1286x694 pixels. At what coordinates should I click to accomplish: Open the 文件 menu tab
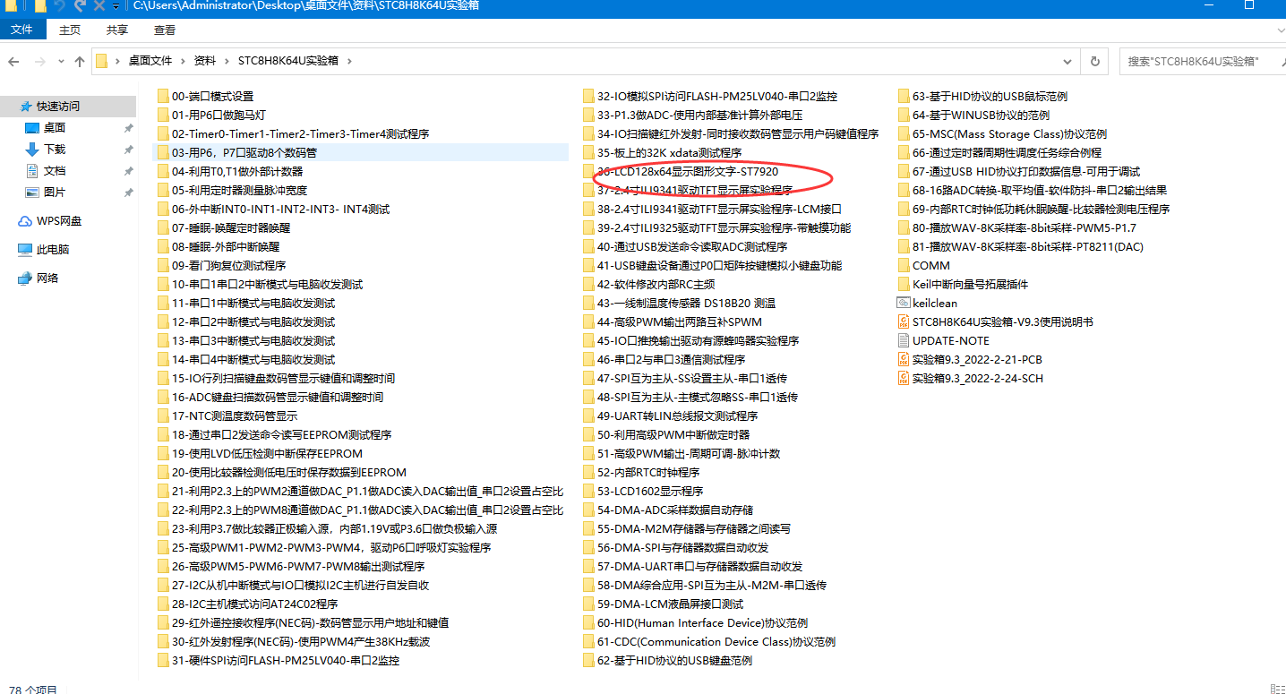21,30
